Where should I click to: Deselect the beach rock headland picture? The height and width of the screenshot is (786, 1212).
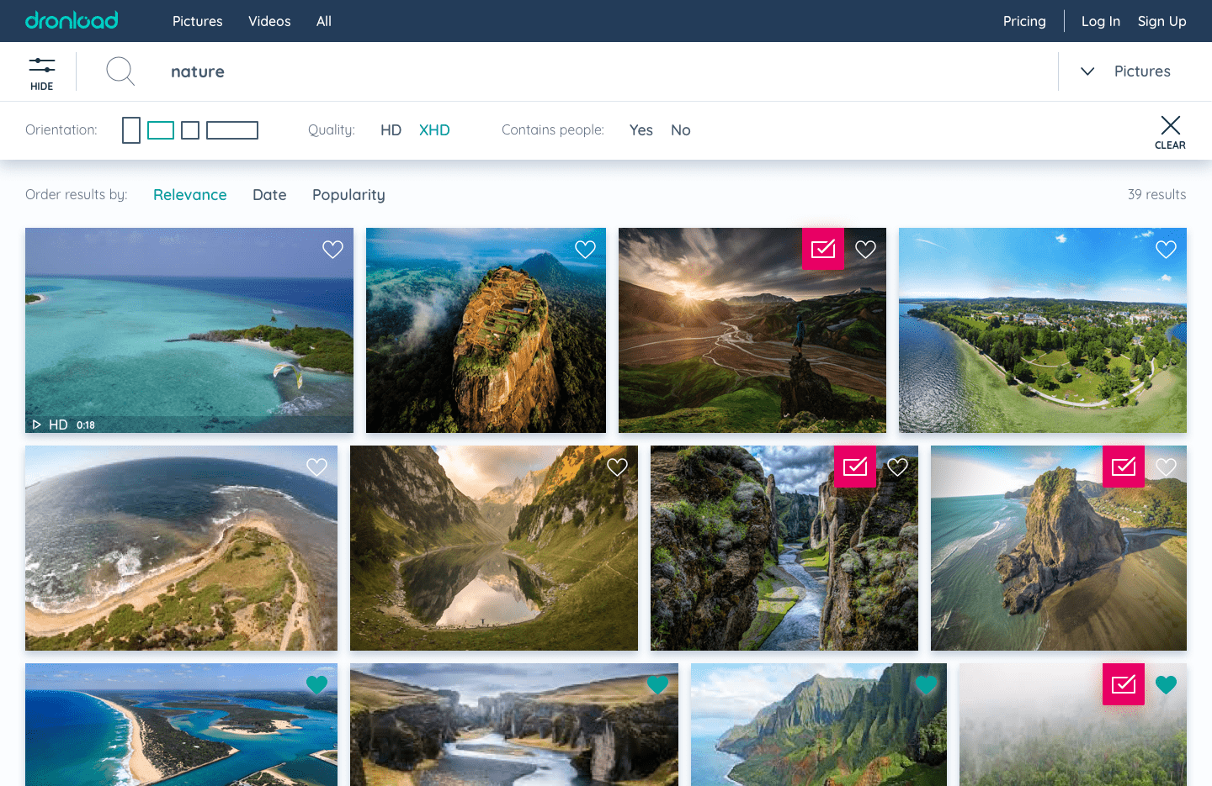1124,467
